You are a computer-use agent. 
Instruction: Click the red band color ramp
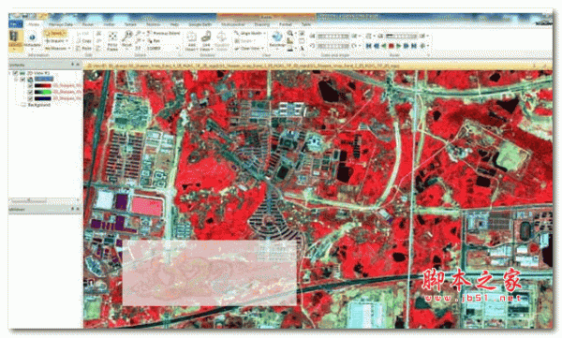pos(43,85)
